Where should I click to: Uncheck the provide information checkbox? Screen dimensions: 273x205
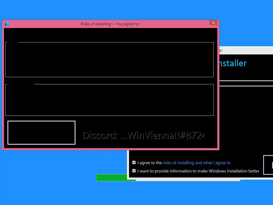coord(134,171)
